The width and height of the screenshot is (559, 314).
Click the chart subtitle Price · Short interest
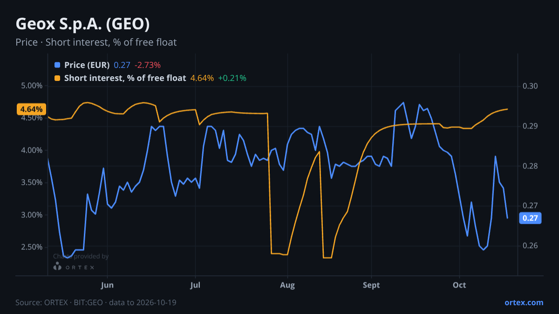(x=96, y=42)
